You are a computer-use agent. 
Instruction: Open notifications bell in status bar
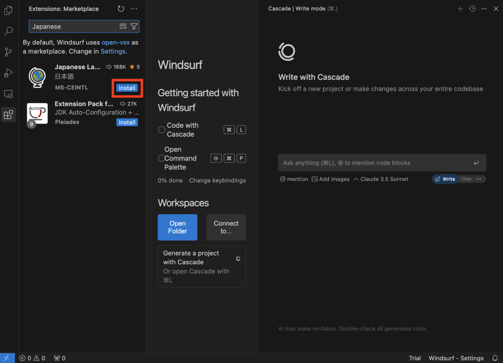(495, 358)
